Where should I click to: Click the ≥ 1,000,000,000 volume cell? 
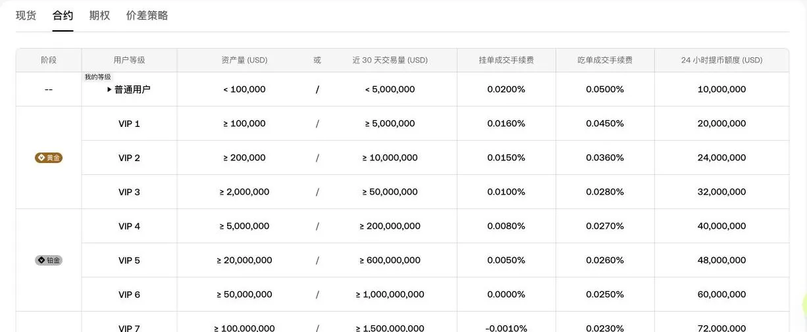point(390,295)
